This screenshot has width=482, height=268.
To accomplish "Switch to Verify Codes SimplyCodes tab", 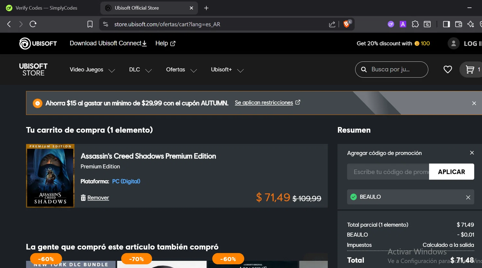I will pos(46,8).
